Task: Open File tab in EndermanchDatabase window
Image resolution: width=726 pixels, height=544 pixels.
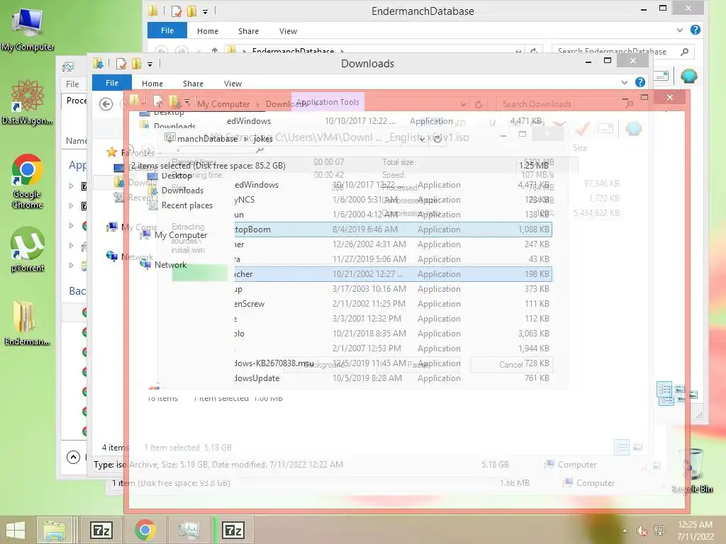Action: (x=167, y=30)
